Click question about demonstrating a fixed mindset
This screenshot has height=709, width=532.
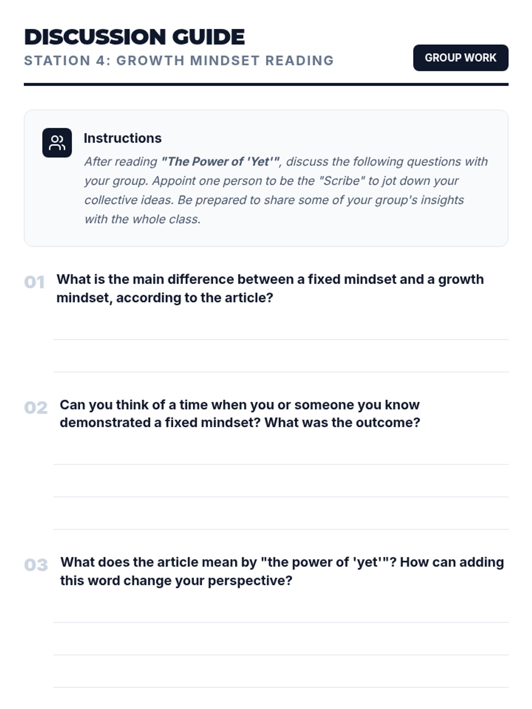240,413
